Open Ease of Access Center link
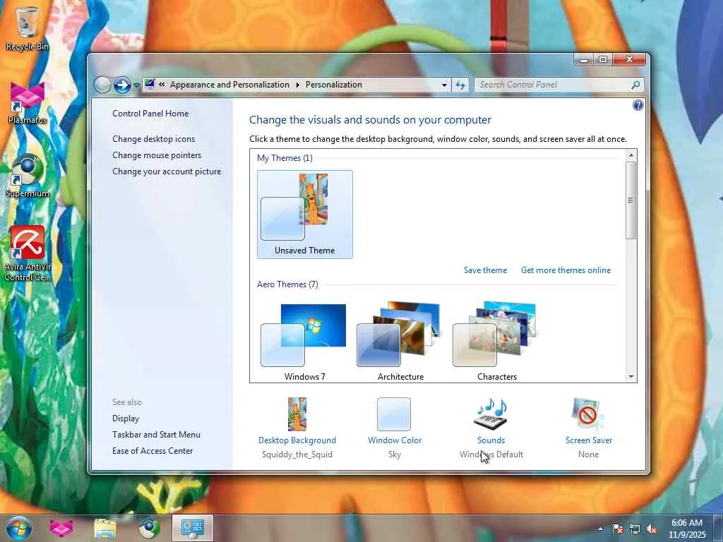The height and width of the screenshot is (542, 723). (x=153, y=451)
